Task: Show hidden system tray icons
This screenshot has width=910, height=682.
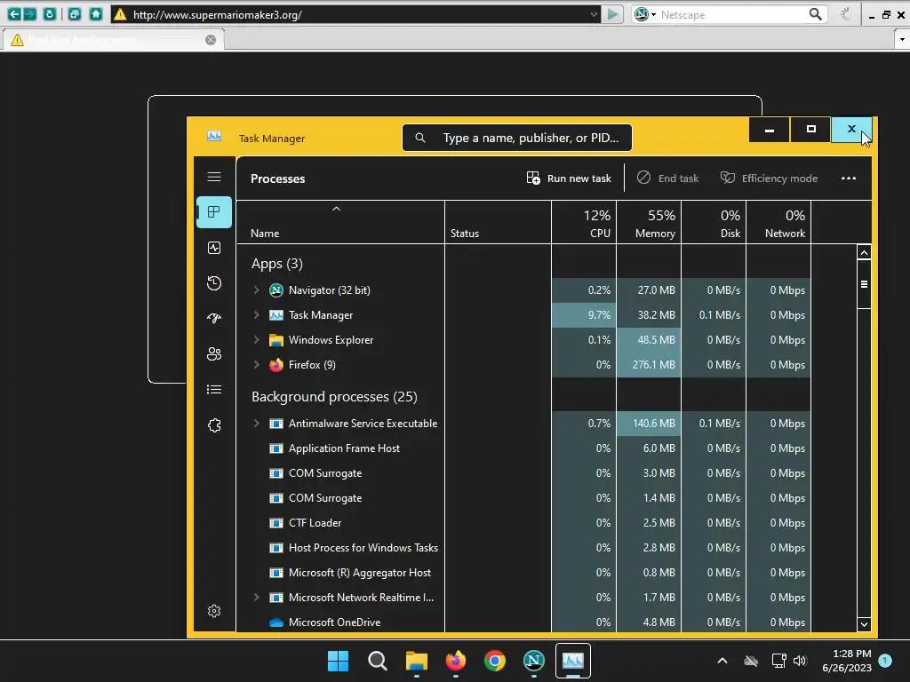Action: pyautogui.click(x=722, y=661)
